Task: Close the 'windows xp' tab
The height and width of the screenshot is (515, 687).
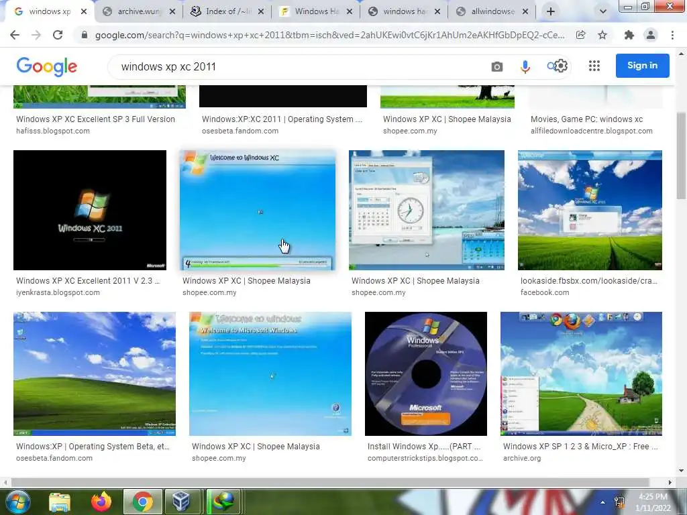Action: (x=84, y=12)
